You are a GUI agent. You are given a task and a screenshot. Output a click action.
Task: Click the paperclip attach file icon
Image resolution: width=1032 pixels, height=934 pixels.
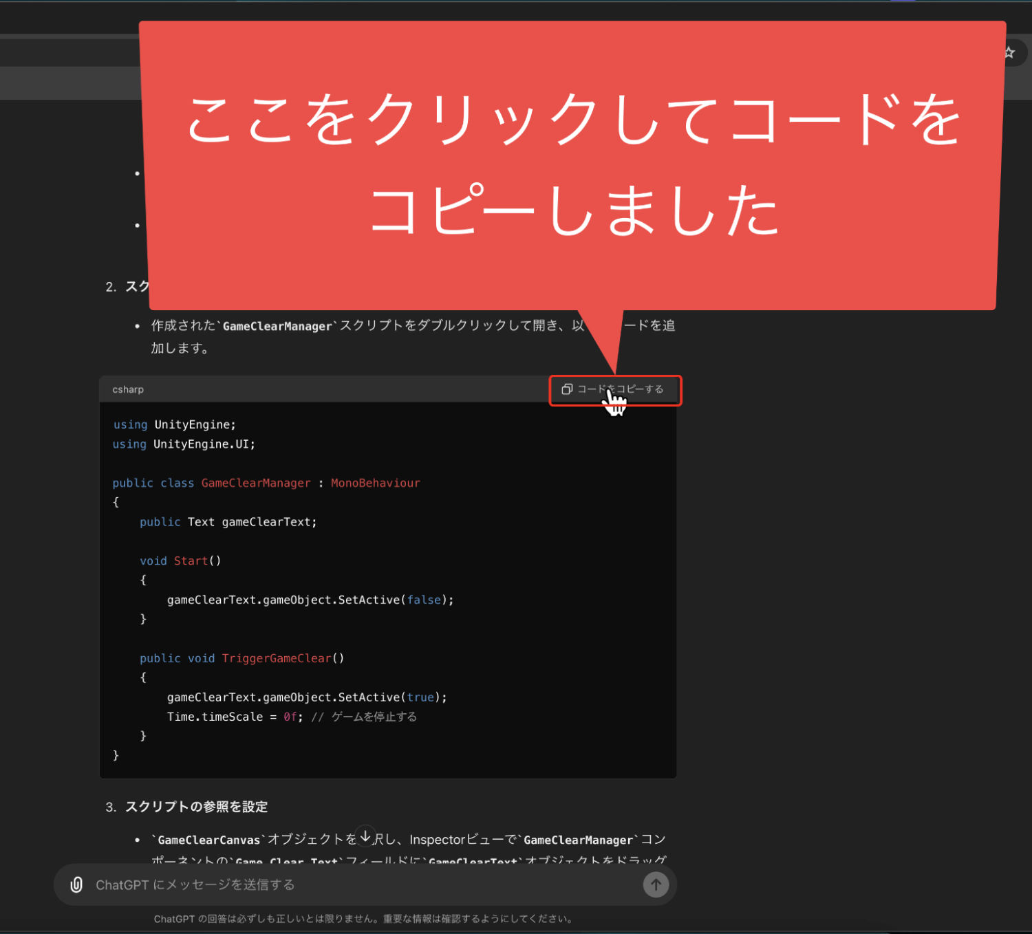76,884
